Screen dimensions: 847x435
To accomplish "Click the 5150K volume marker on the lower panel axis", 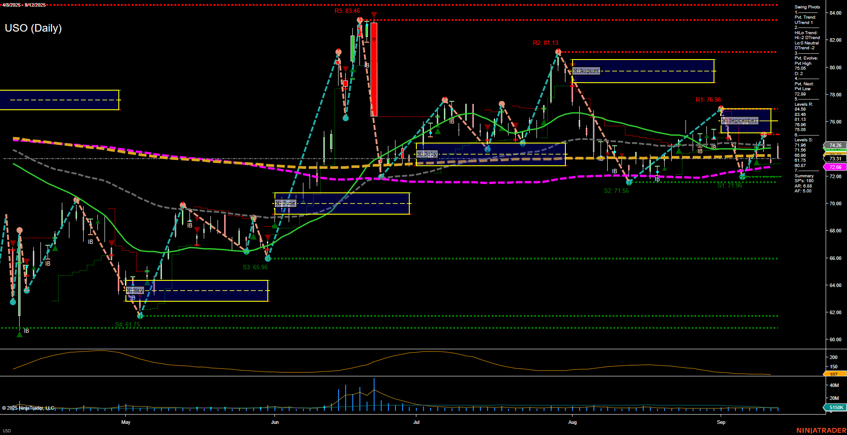I will pyautogui.click(x=835, y=407).
